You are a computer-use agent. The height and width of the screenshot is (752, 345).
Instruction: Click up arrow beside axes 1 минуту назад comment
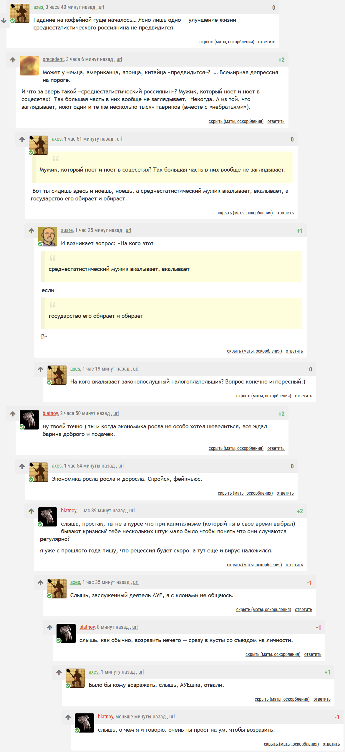tap(59, 672)
